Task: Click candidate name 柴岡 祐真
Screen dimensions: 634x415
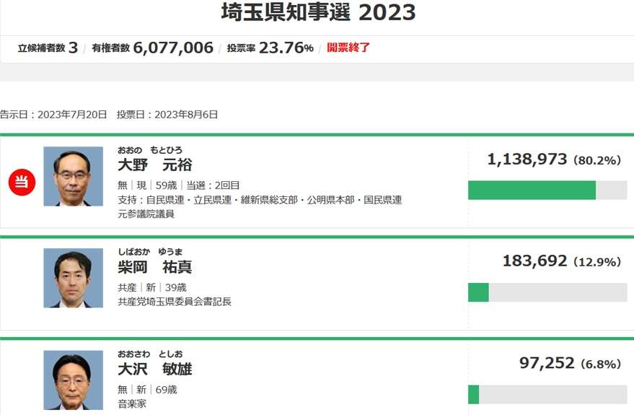Action: (x=155, y=267)
